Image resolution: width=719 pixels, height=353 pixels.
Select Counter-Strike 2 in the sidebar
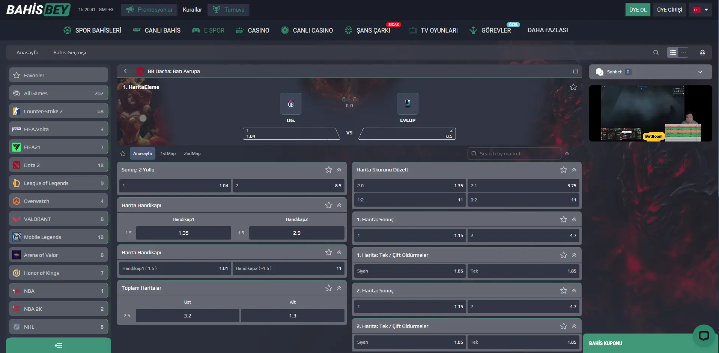[x=59, y=111]
